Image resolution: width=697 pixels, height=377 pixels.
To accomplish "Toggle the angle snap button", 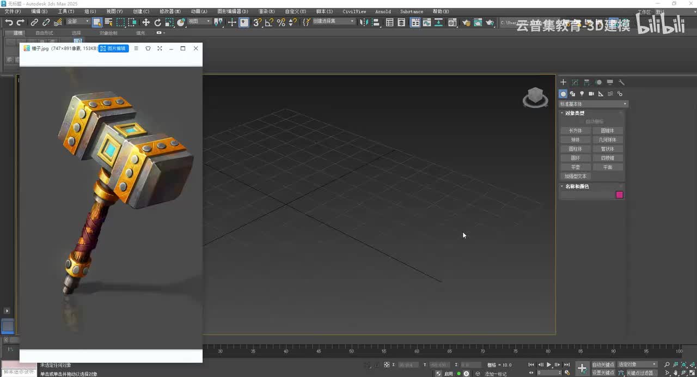I will (x=269, y=22).
